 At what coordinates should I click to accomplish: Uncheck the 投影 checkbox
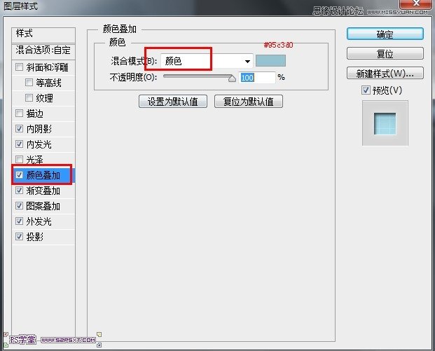click(19, 236)
